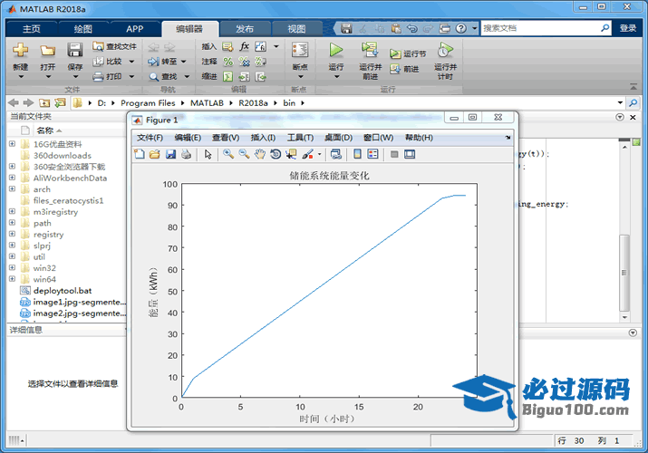Select the pan hand tool in Figure toolbar
This screenshot has height=453, width=648.
coord(259,154)
